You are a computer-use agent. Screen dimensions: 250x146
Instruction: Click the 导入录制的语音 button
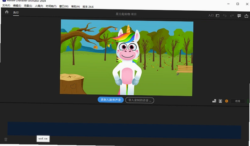tap(140, 100)
